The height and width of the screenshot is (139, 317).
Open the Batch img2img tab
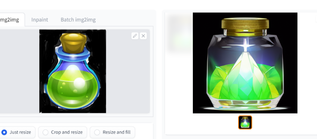pos(78,20)
